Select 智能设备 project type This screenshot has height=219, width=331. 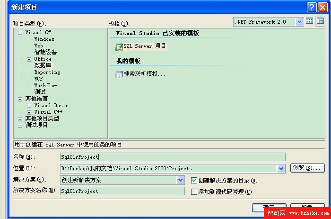click(45, 52)
